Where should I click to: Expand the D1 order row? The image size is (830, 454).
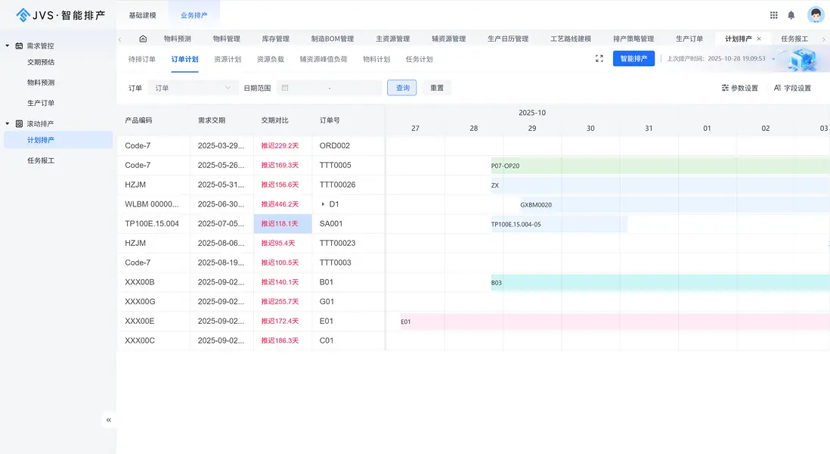coord(324,204)
